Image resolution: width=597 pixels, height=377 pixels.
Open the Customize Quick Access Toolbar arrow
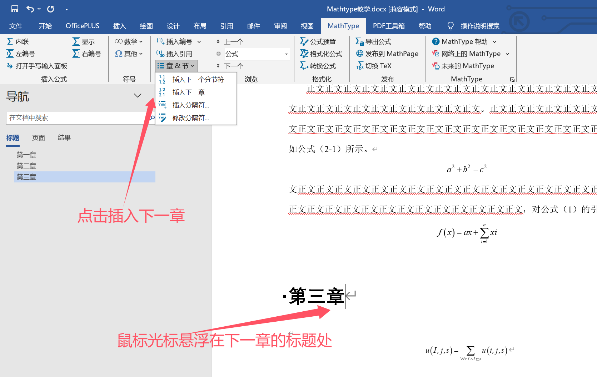click(x=66, y=9)
